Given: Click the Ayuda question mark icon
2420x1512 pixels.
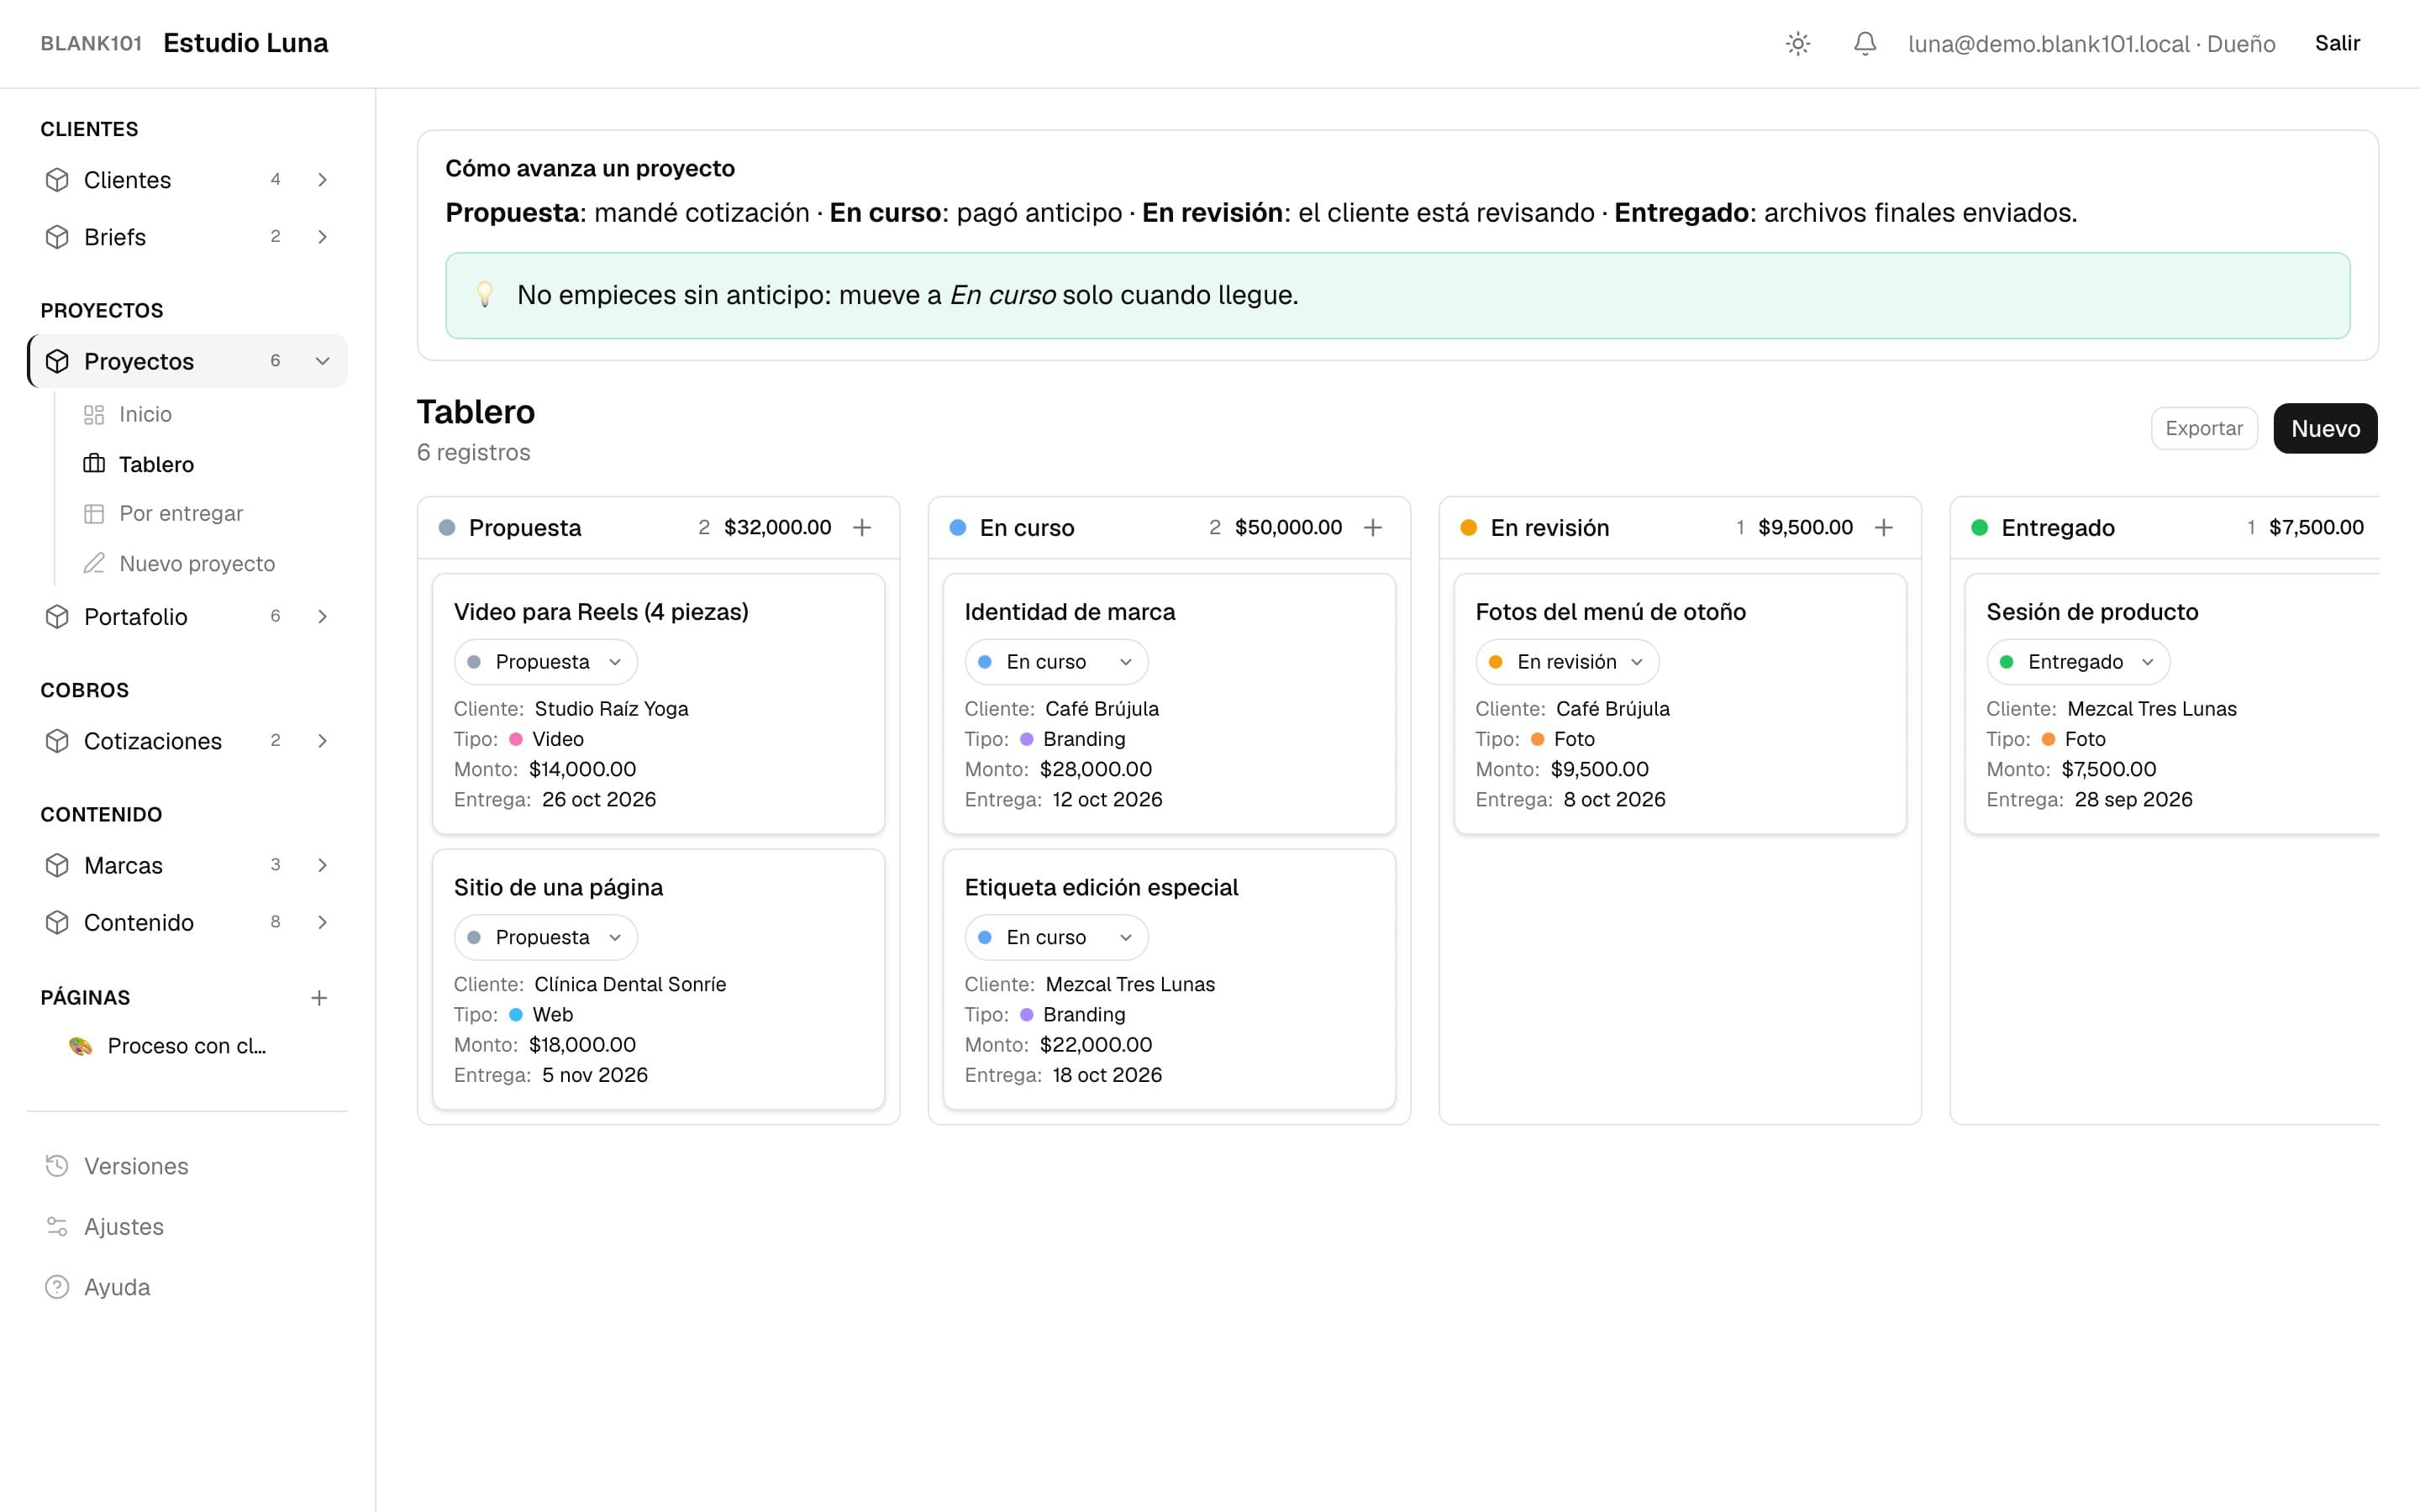Looking at the screenshot, I should (x=57, y=1287).
